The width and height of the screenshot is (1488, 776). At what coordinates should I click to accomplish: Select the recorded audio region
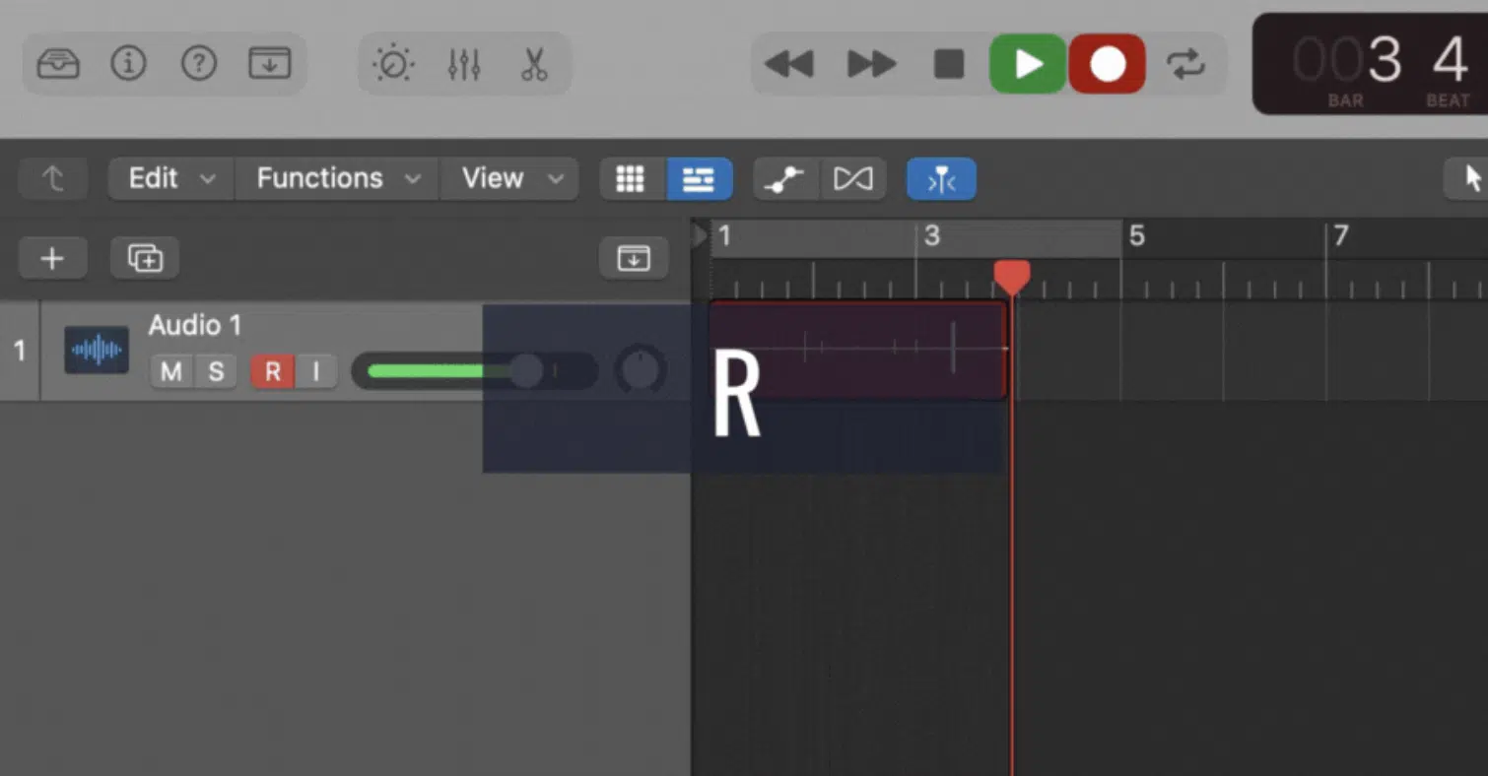click(858, 350)
